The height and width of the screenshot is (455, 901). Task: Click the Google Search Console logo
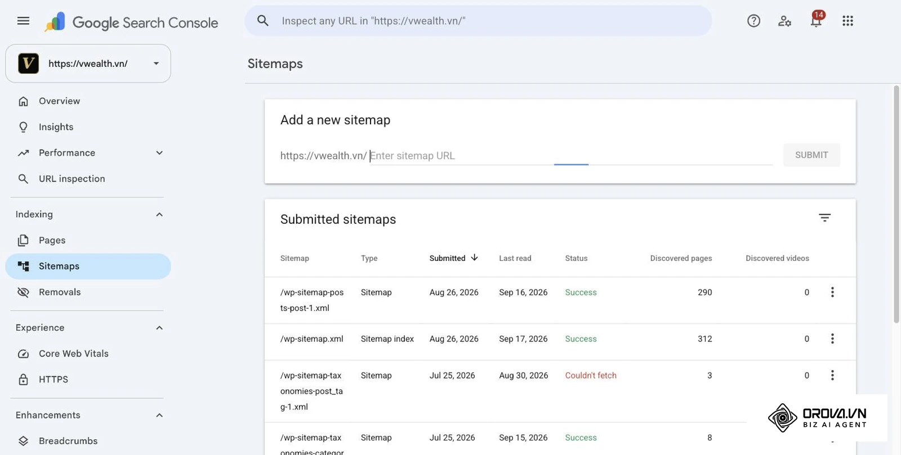[131, 22]
